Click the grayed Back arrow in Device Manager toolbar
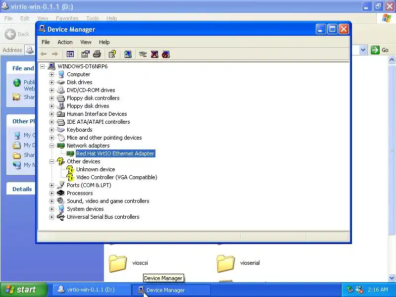This screenshot has height=297, width=396. 44,54
